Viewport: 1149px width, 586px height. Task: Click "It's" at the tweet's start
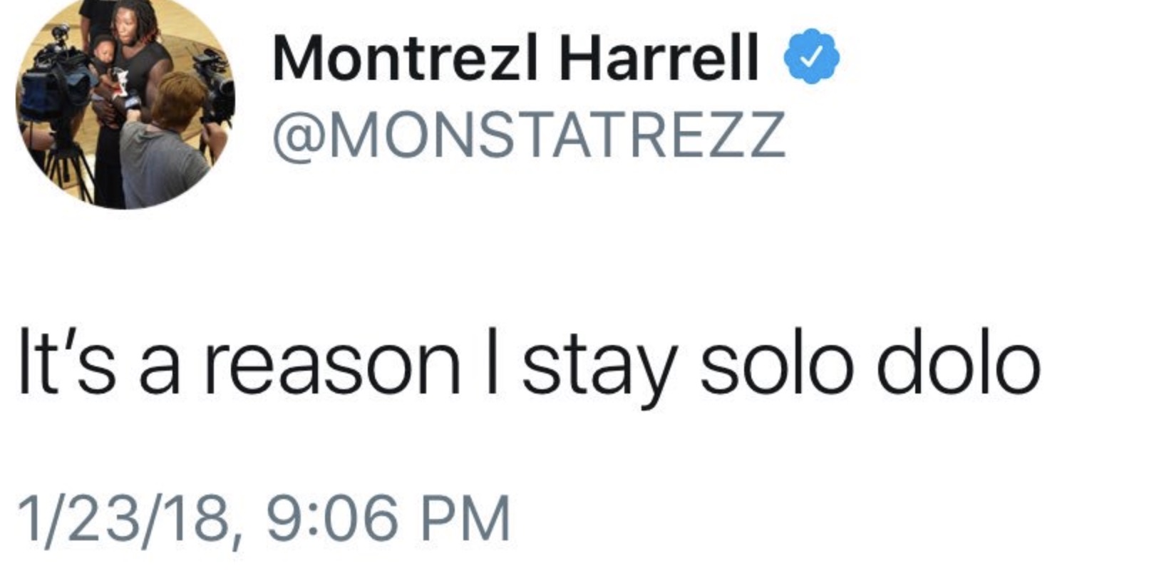coord(66,369)
